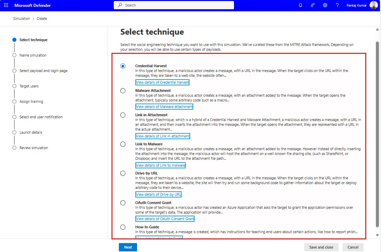Image resolution: width=381 pixels, height=252 pixels.
Task: Select the Malware Attachment radio button
Action: click(x=123, y=91)
